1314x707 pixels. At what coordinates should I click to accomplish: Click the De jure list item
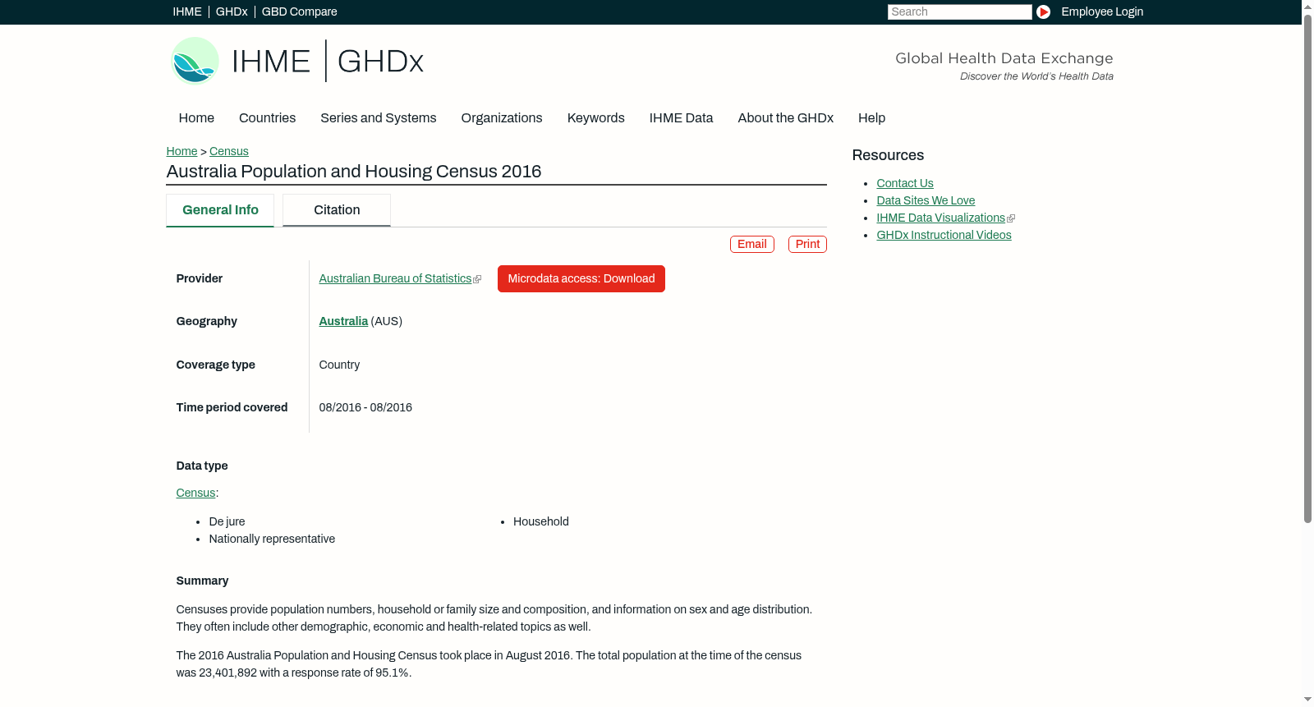coord(227,521)
